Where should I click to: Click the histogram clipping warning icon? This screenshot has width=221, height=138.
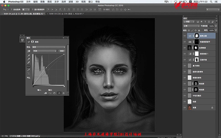coord(28,78)
